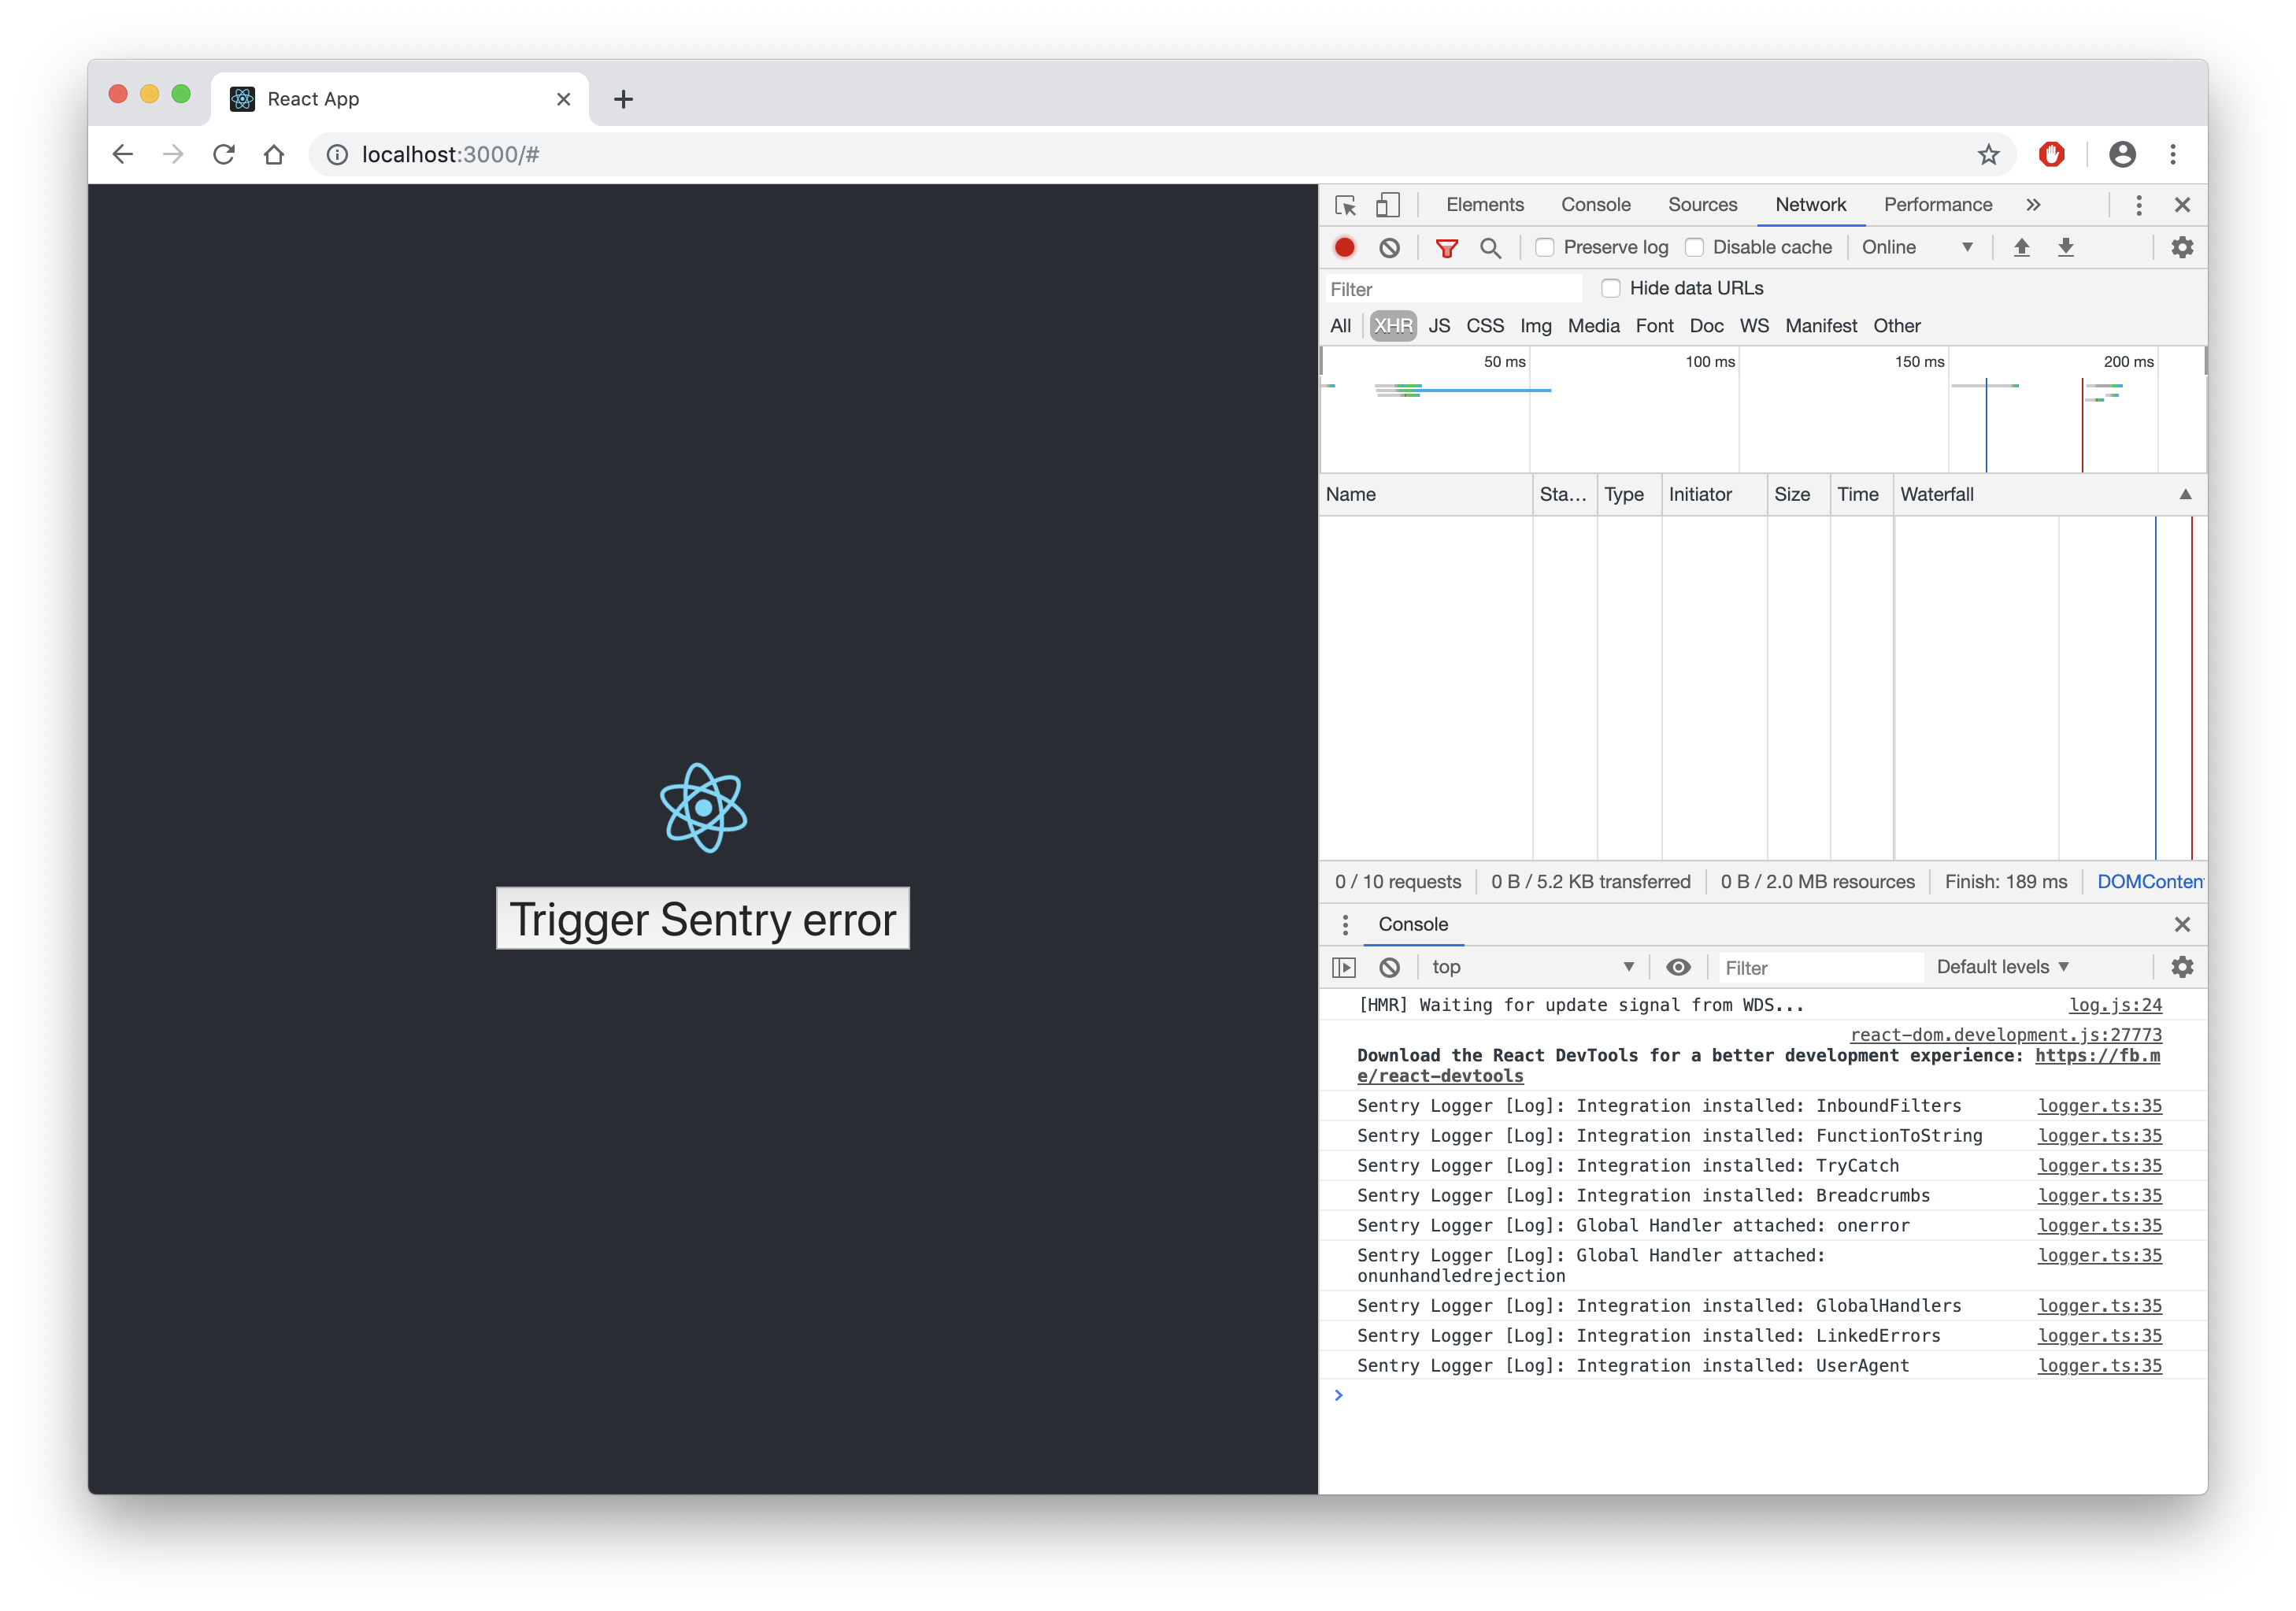Check Disable cache option
The image size is (2296, 1611).
1694,247
